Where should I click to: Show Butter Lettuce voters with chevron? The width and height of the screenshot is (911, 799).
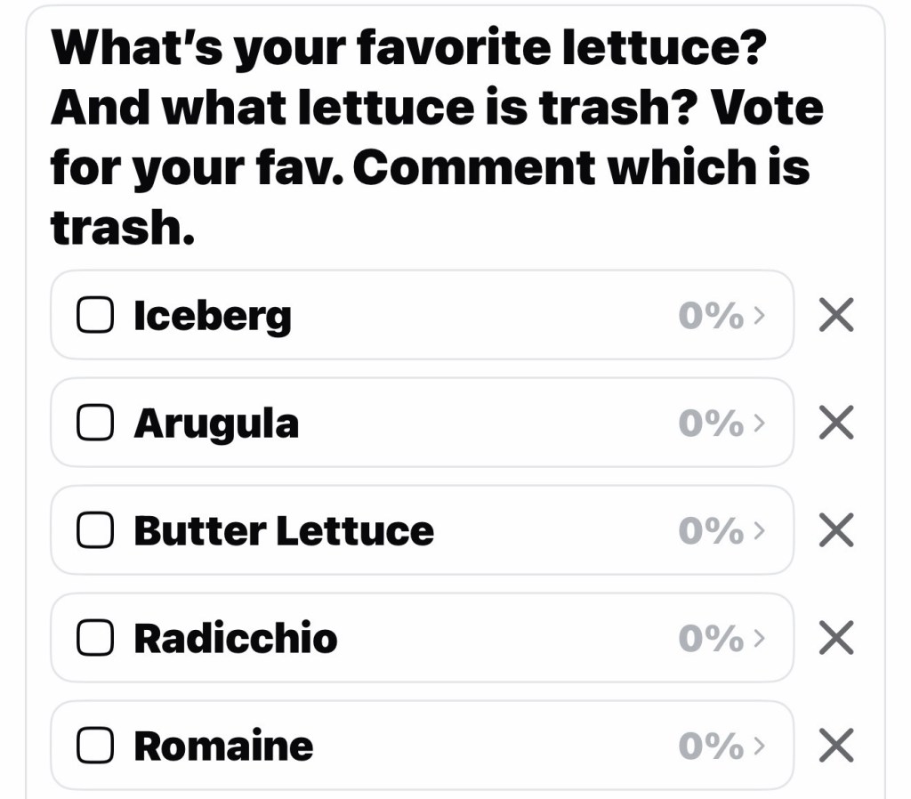pyautogui.click(x=759, y=531)
